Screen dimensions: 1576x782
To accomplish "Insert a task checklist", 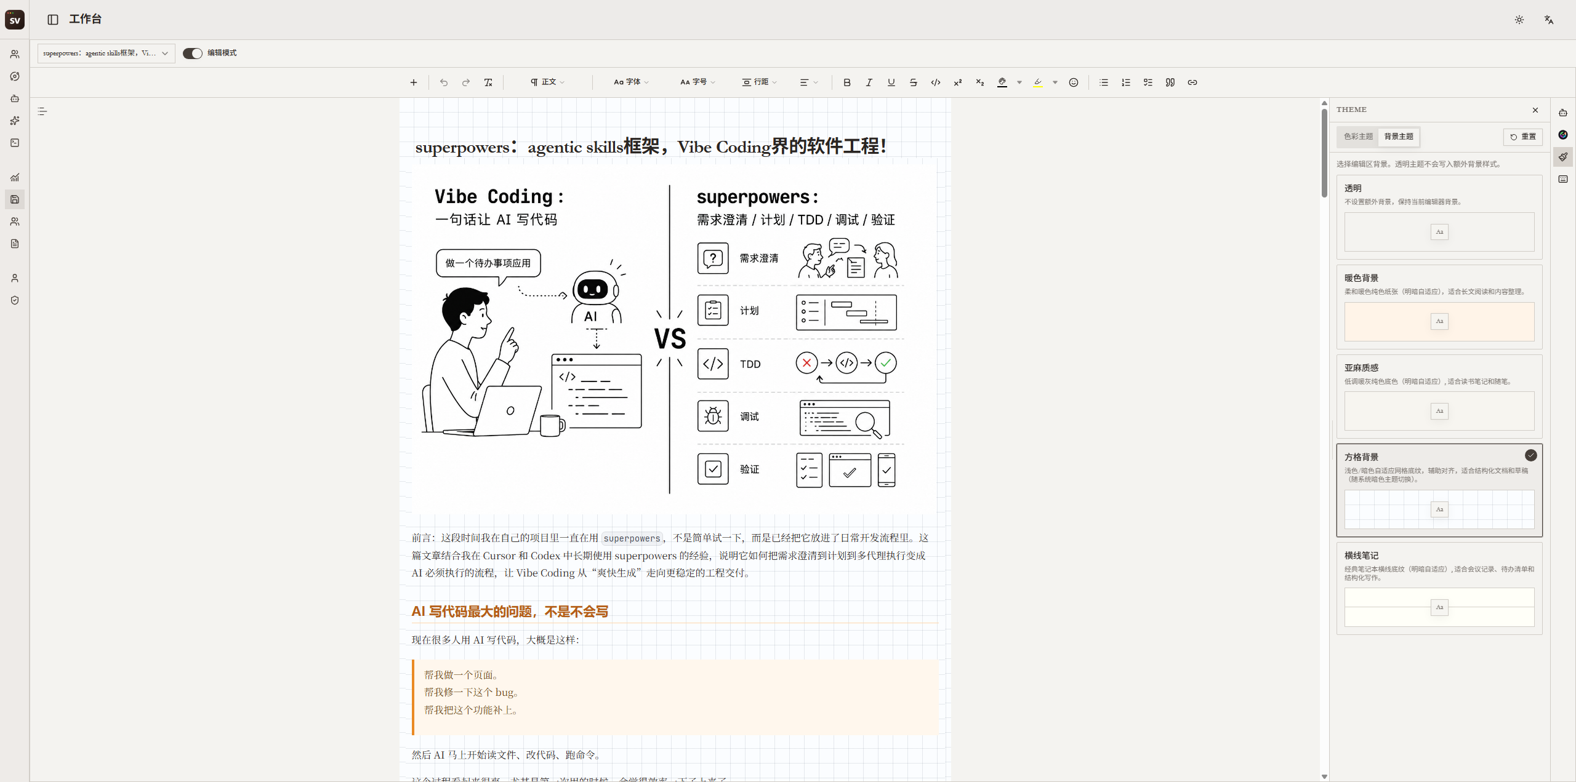I will (x=1148, y=82).
